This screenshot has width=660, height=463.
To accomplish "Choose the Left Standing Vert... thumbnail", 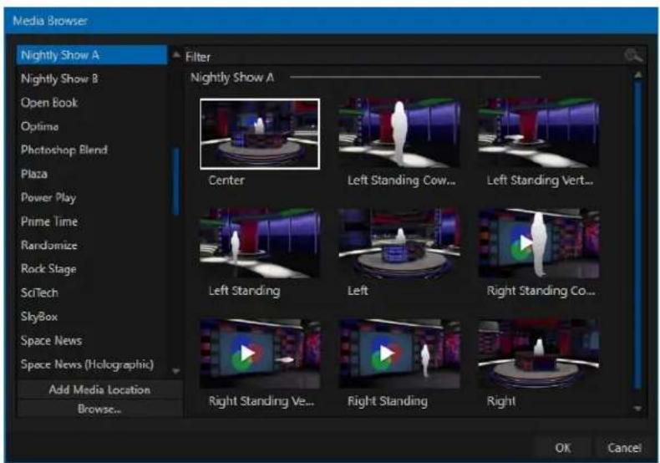I will click(539, 134).
